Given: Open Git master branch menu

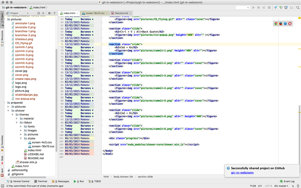Looking at the screenshot, I should coord(281,186).
